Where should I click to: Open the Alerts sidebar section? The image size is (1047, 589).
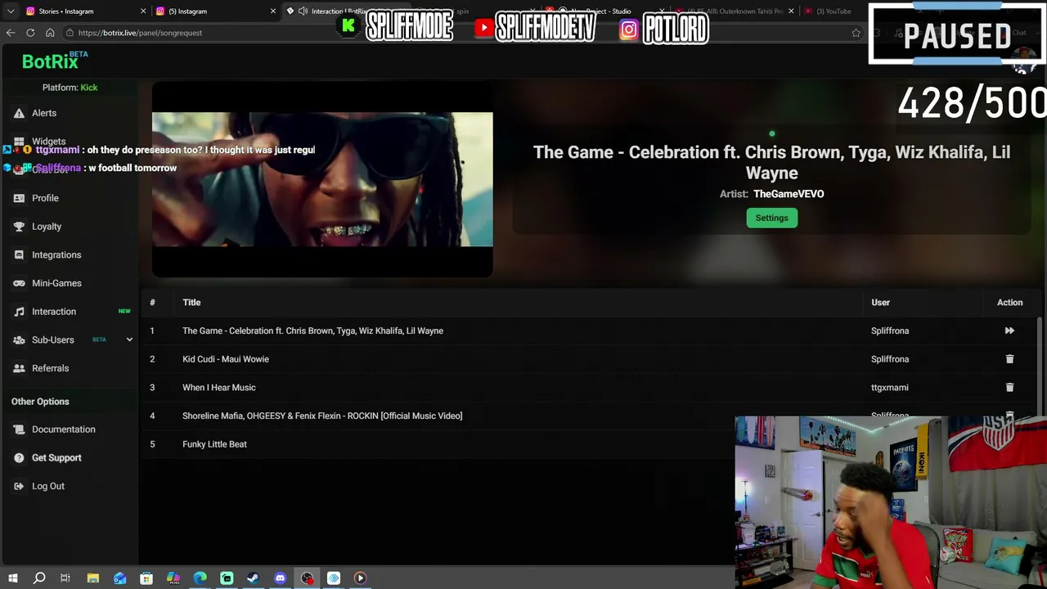click(44, 113)
